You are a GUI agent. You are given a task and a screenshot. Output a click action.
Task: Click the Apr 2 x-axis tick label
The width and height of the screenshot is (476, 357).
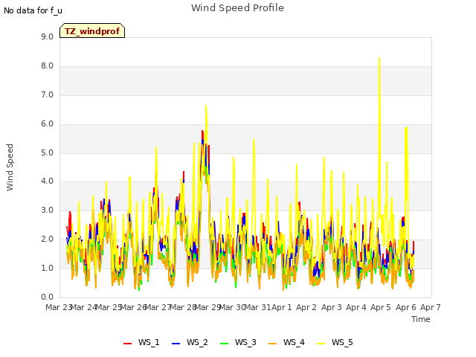click(306, 307)
